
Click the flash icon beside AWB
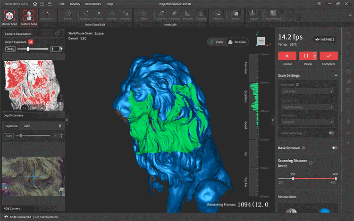point(59,126)
